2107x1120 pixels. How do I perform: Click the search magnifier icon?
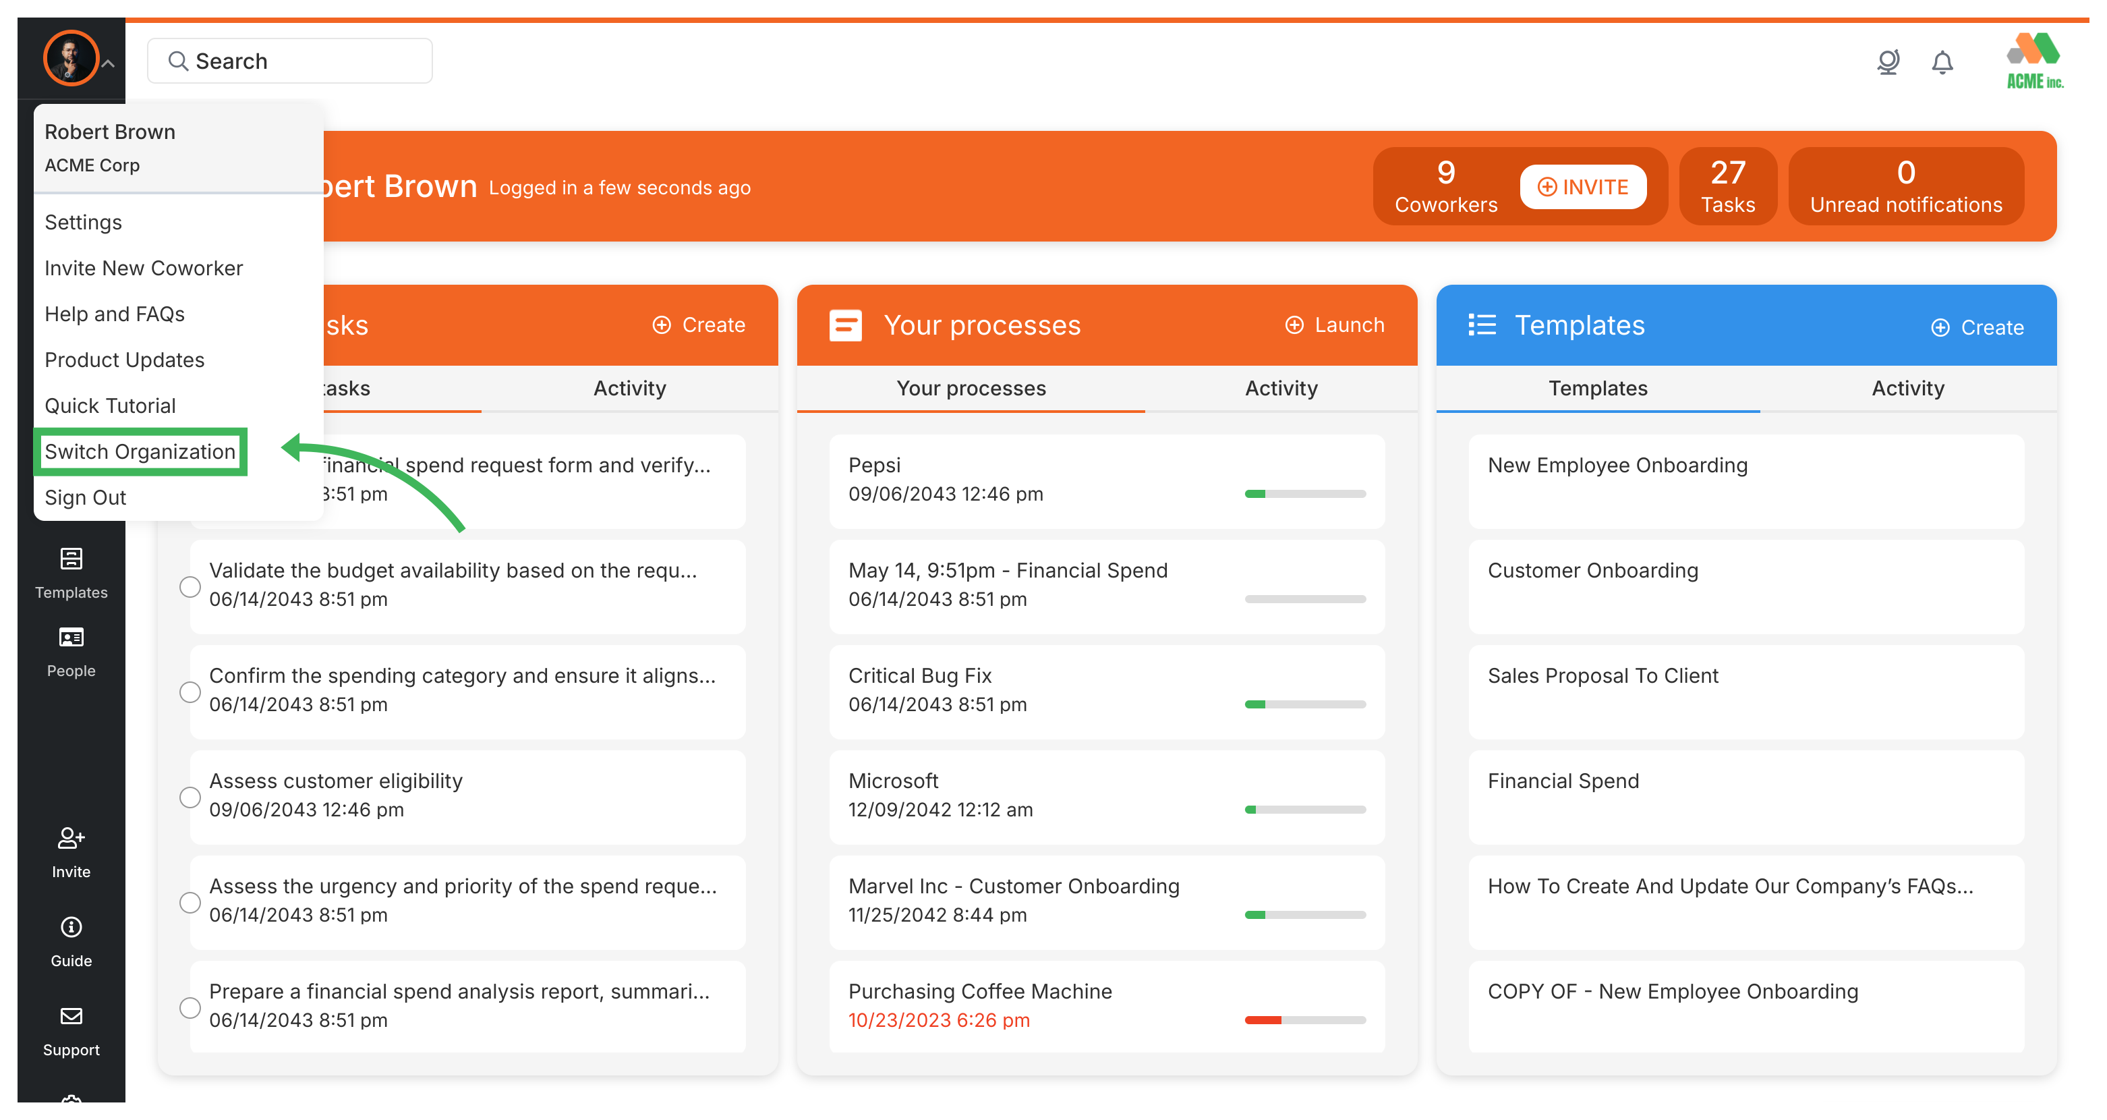pyautogui.click(x=179, y=60)
